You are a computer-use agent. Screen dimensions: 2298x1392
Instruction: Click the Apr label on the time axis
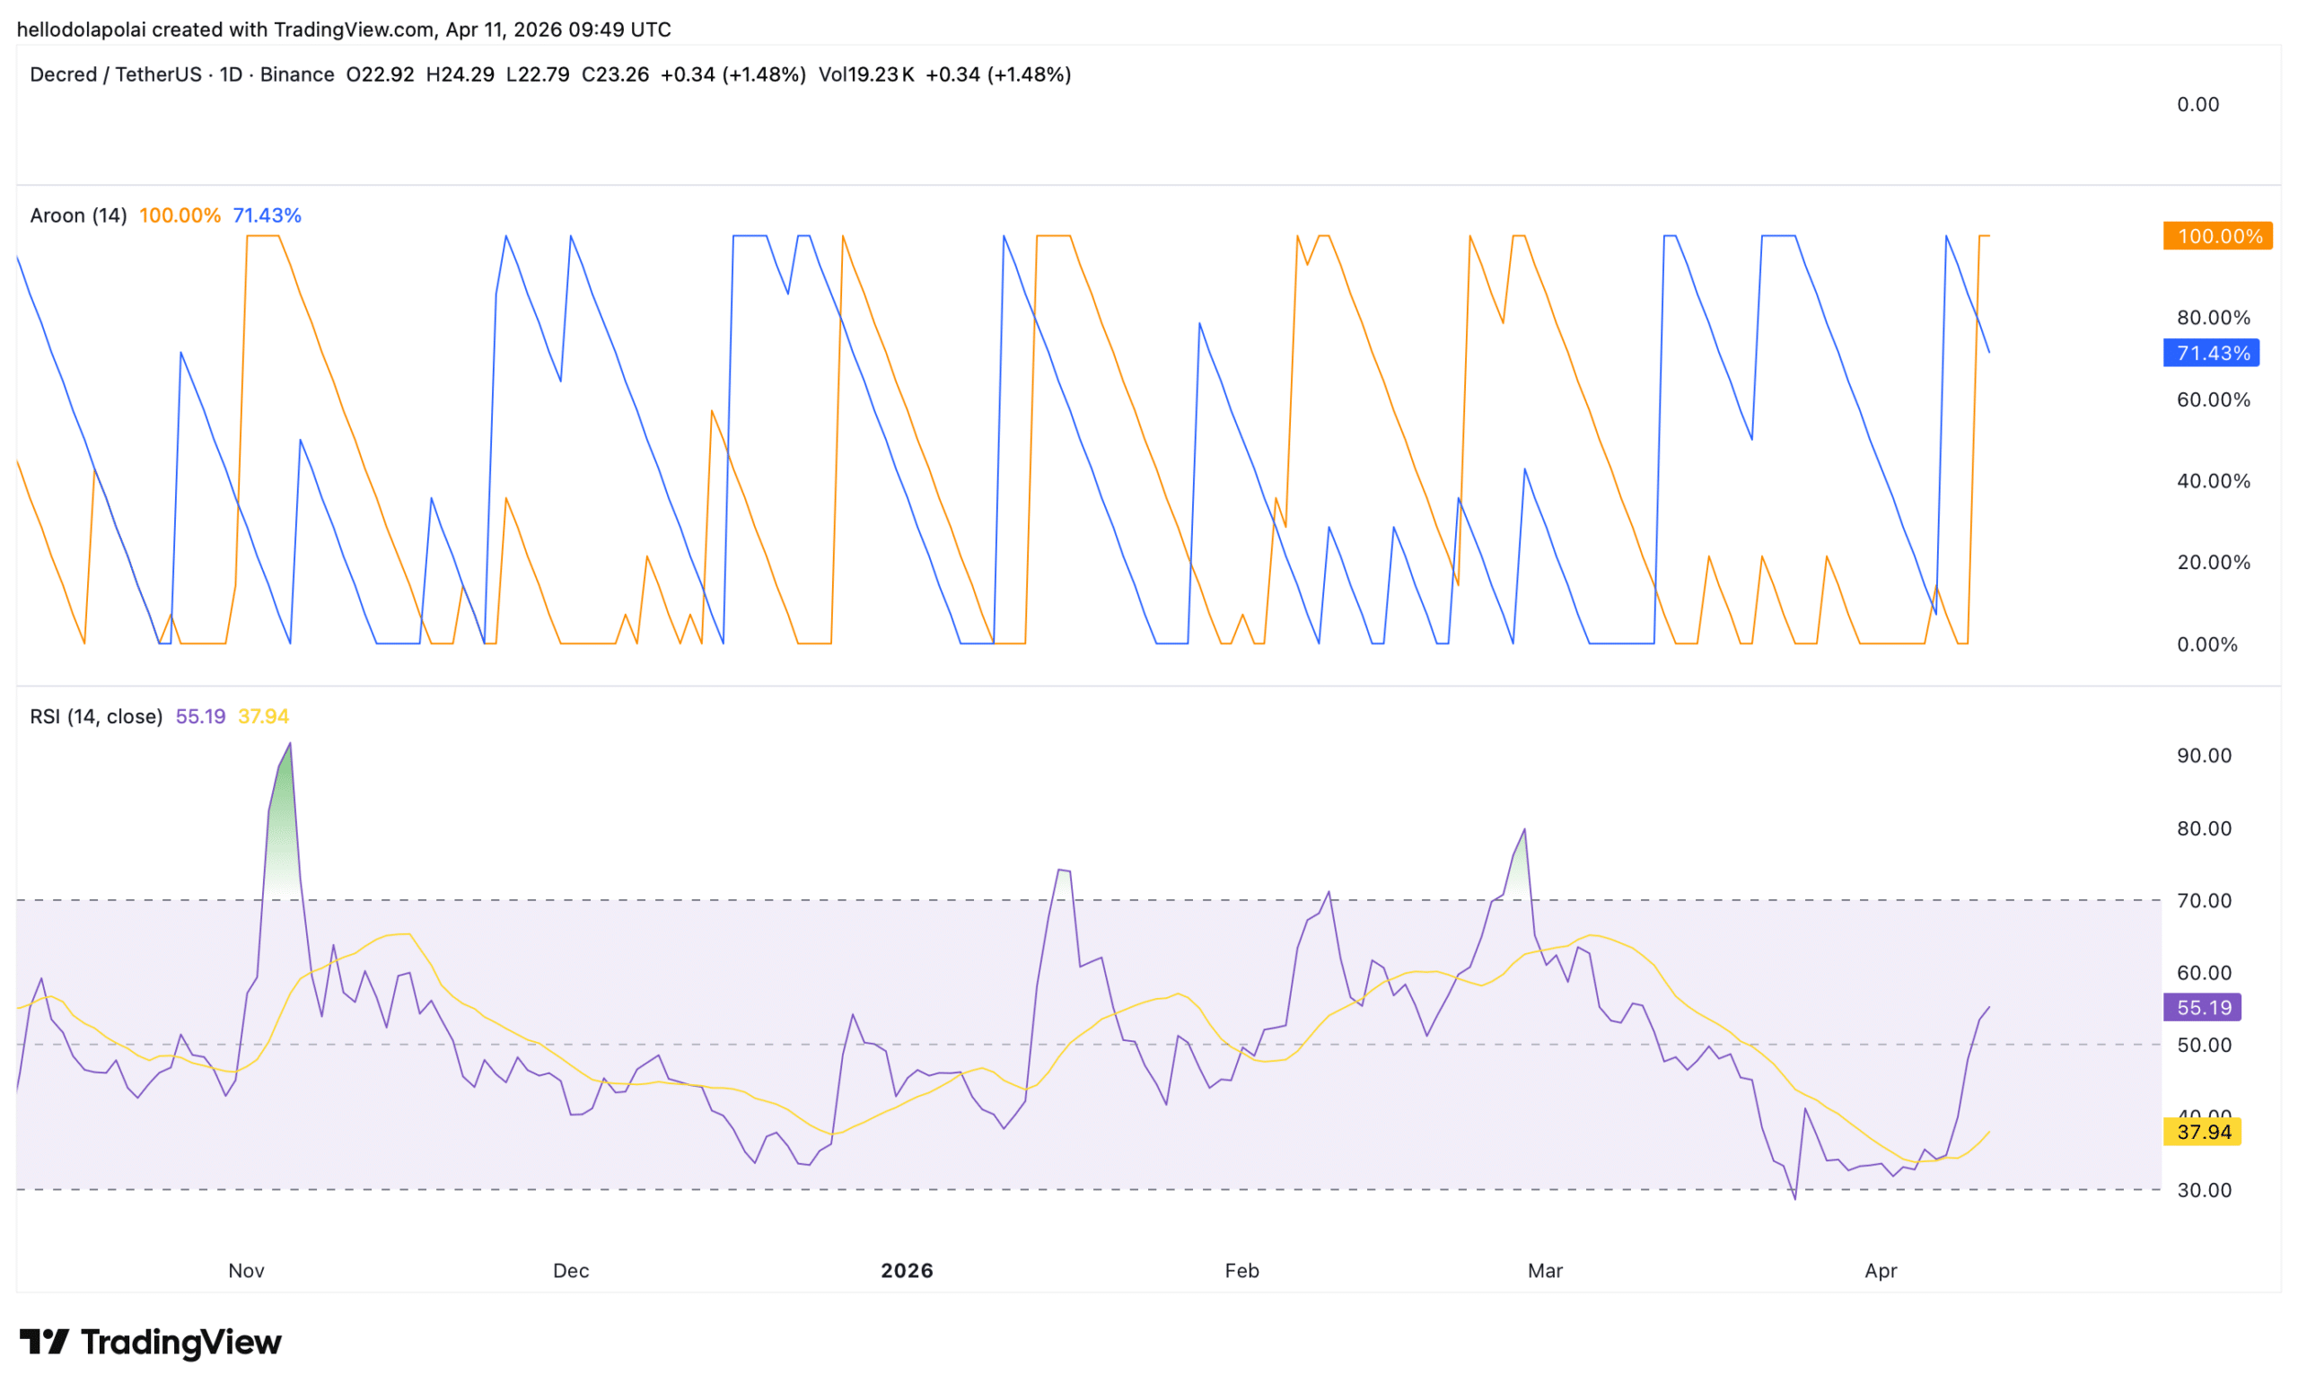1881,1270
